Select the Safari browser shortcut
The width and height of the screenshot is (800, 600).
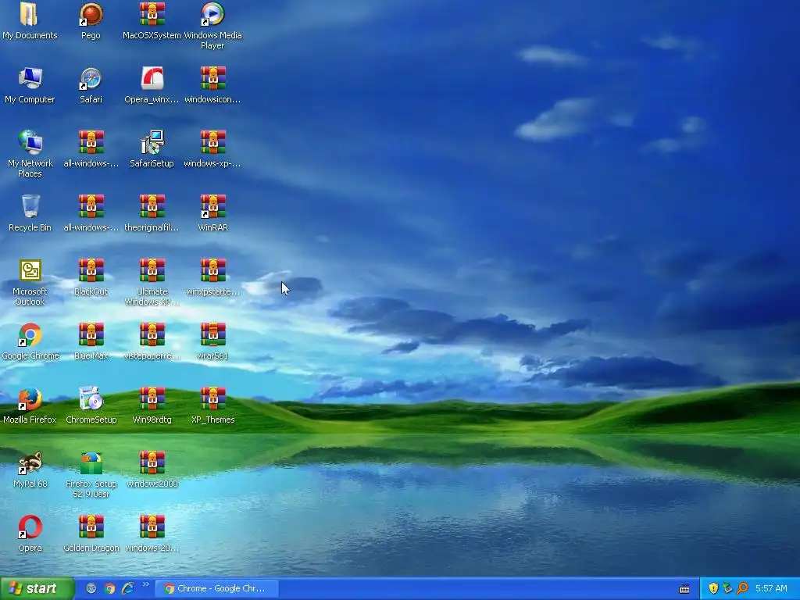91,78
